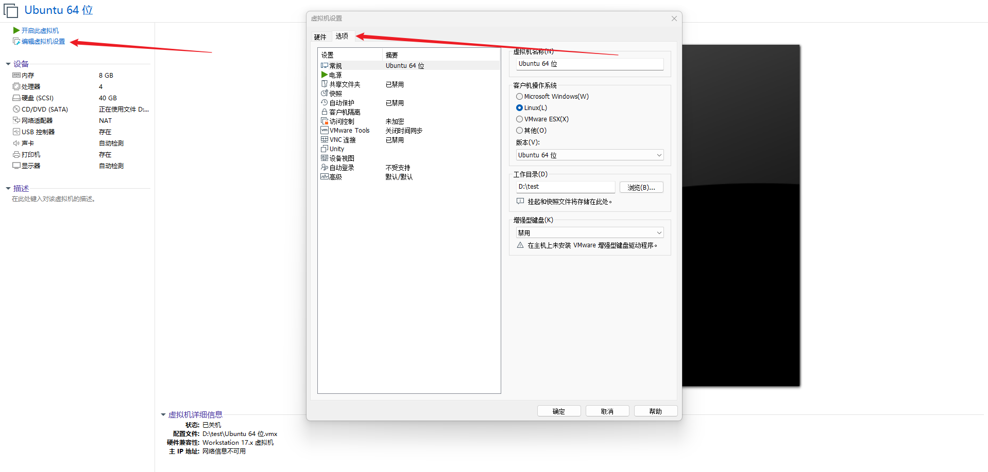Click the 自动登录 autologin user icon

(x=325, y=167)
